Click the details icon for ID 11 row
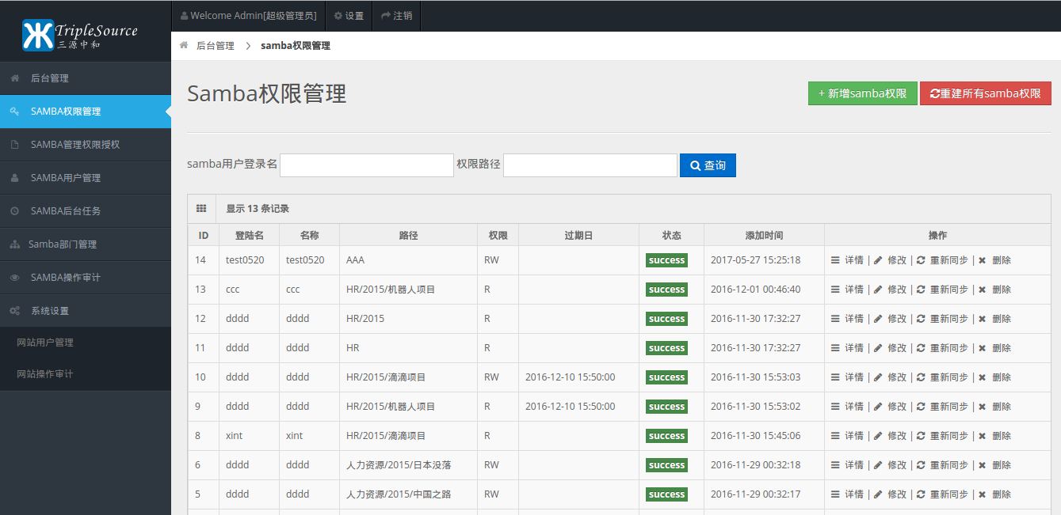The height and width of the screenshot is (515, 1061). (x=835, y=348)
